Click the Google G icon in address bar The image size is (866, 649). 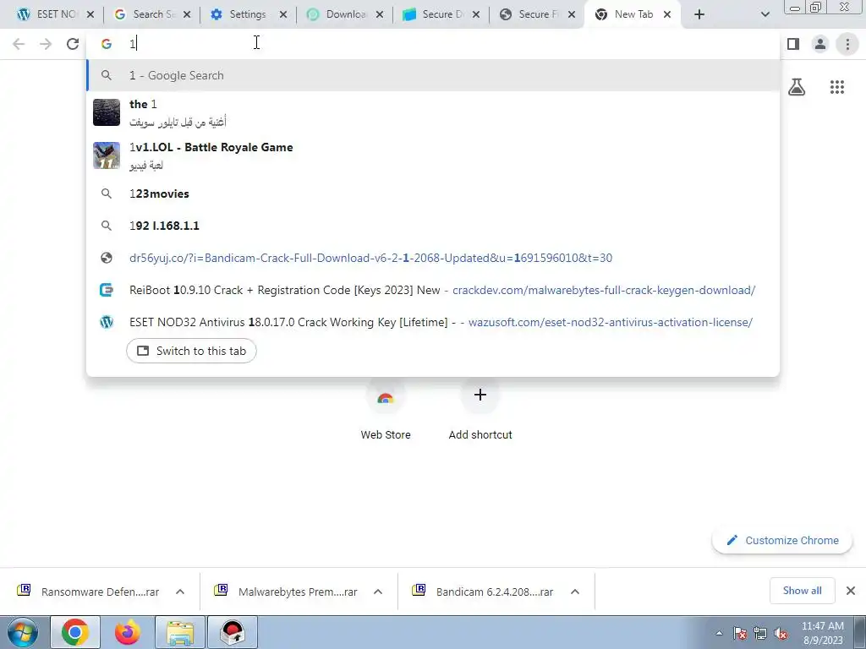107,44
